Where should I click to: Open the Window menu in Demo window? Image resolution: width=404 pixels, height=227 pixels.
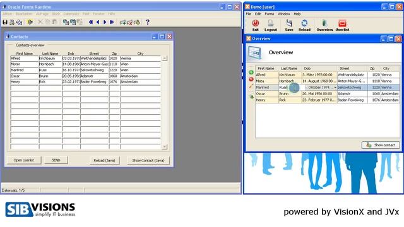(284, 14)
